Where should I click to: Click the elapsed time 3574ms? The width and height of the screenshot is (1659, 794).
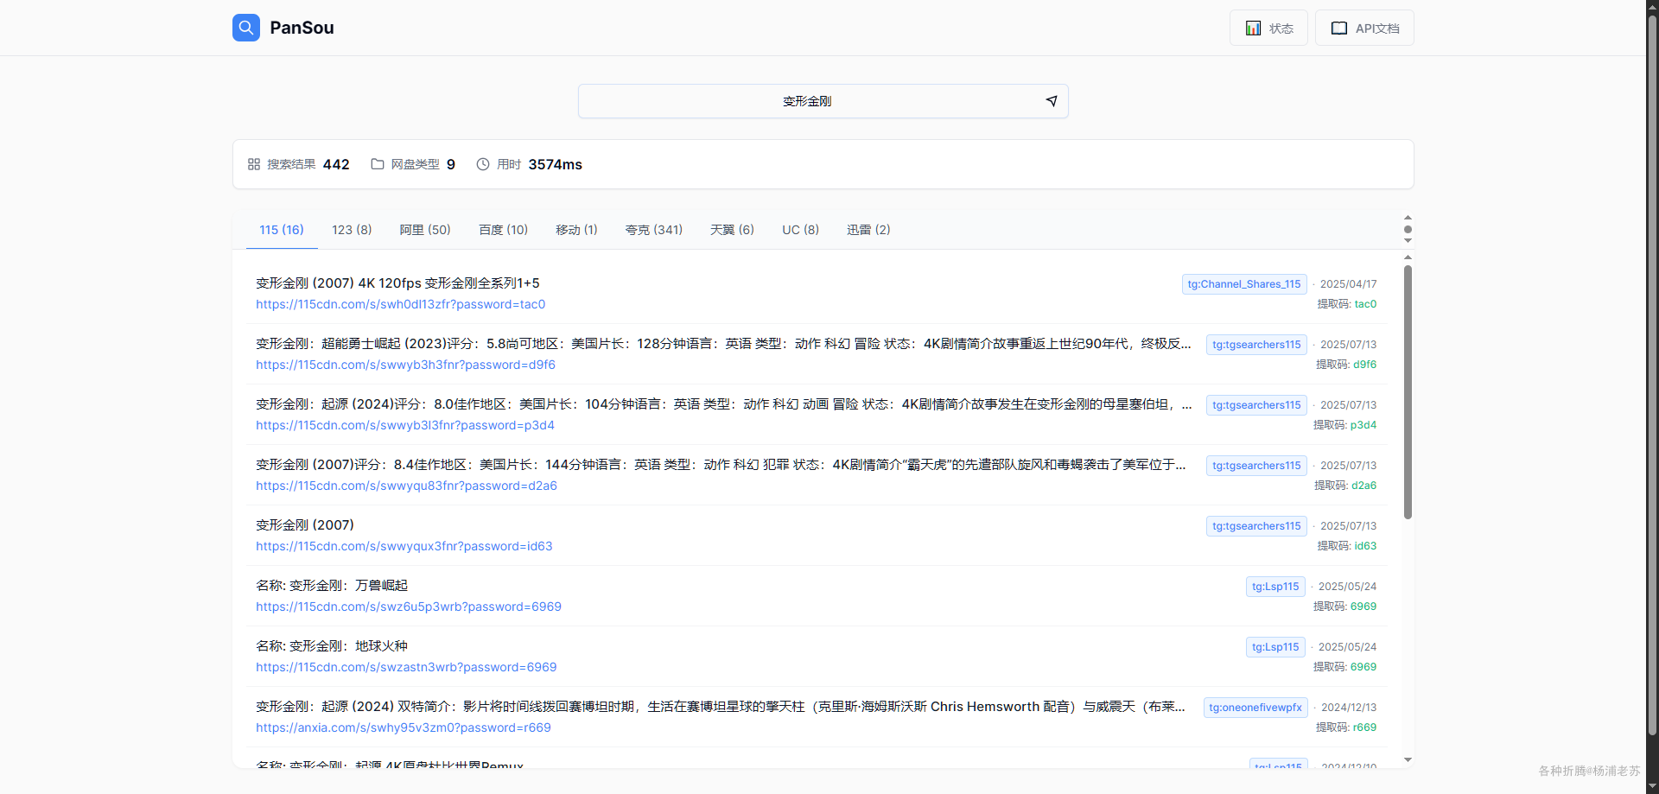[x=556, y=164]
